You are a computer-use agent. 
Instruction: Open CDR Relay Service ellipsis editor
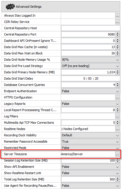click(x=117, y=22)
